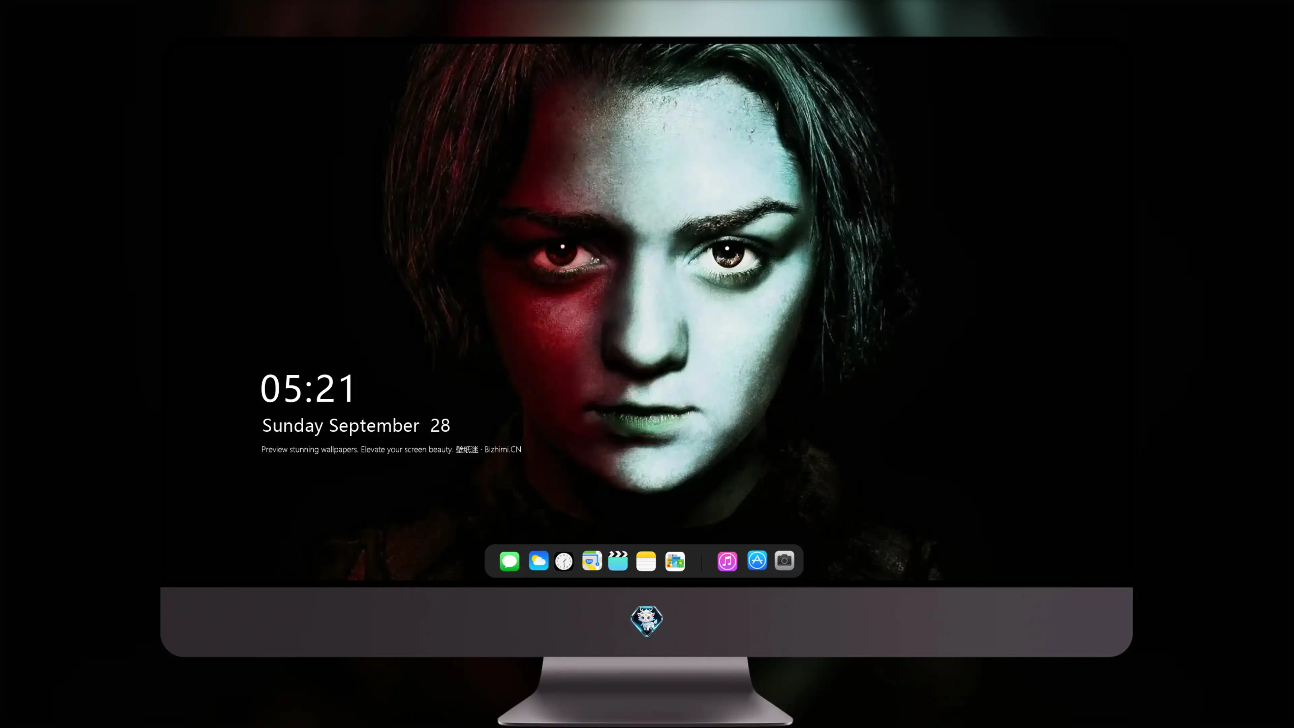Screen dimensions: 1294x728
Task: Open the Messages app in the dock
Action: tap(510, 561)
